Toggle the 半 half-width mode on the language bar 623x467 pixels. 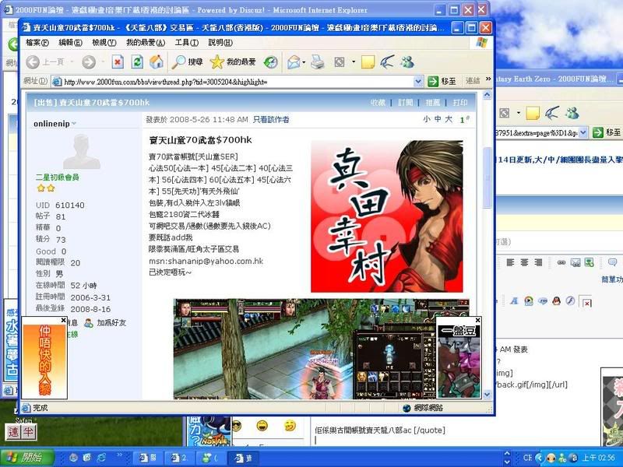[x=29, y=432]
